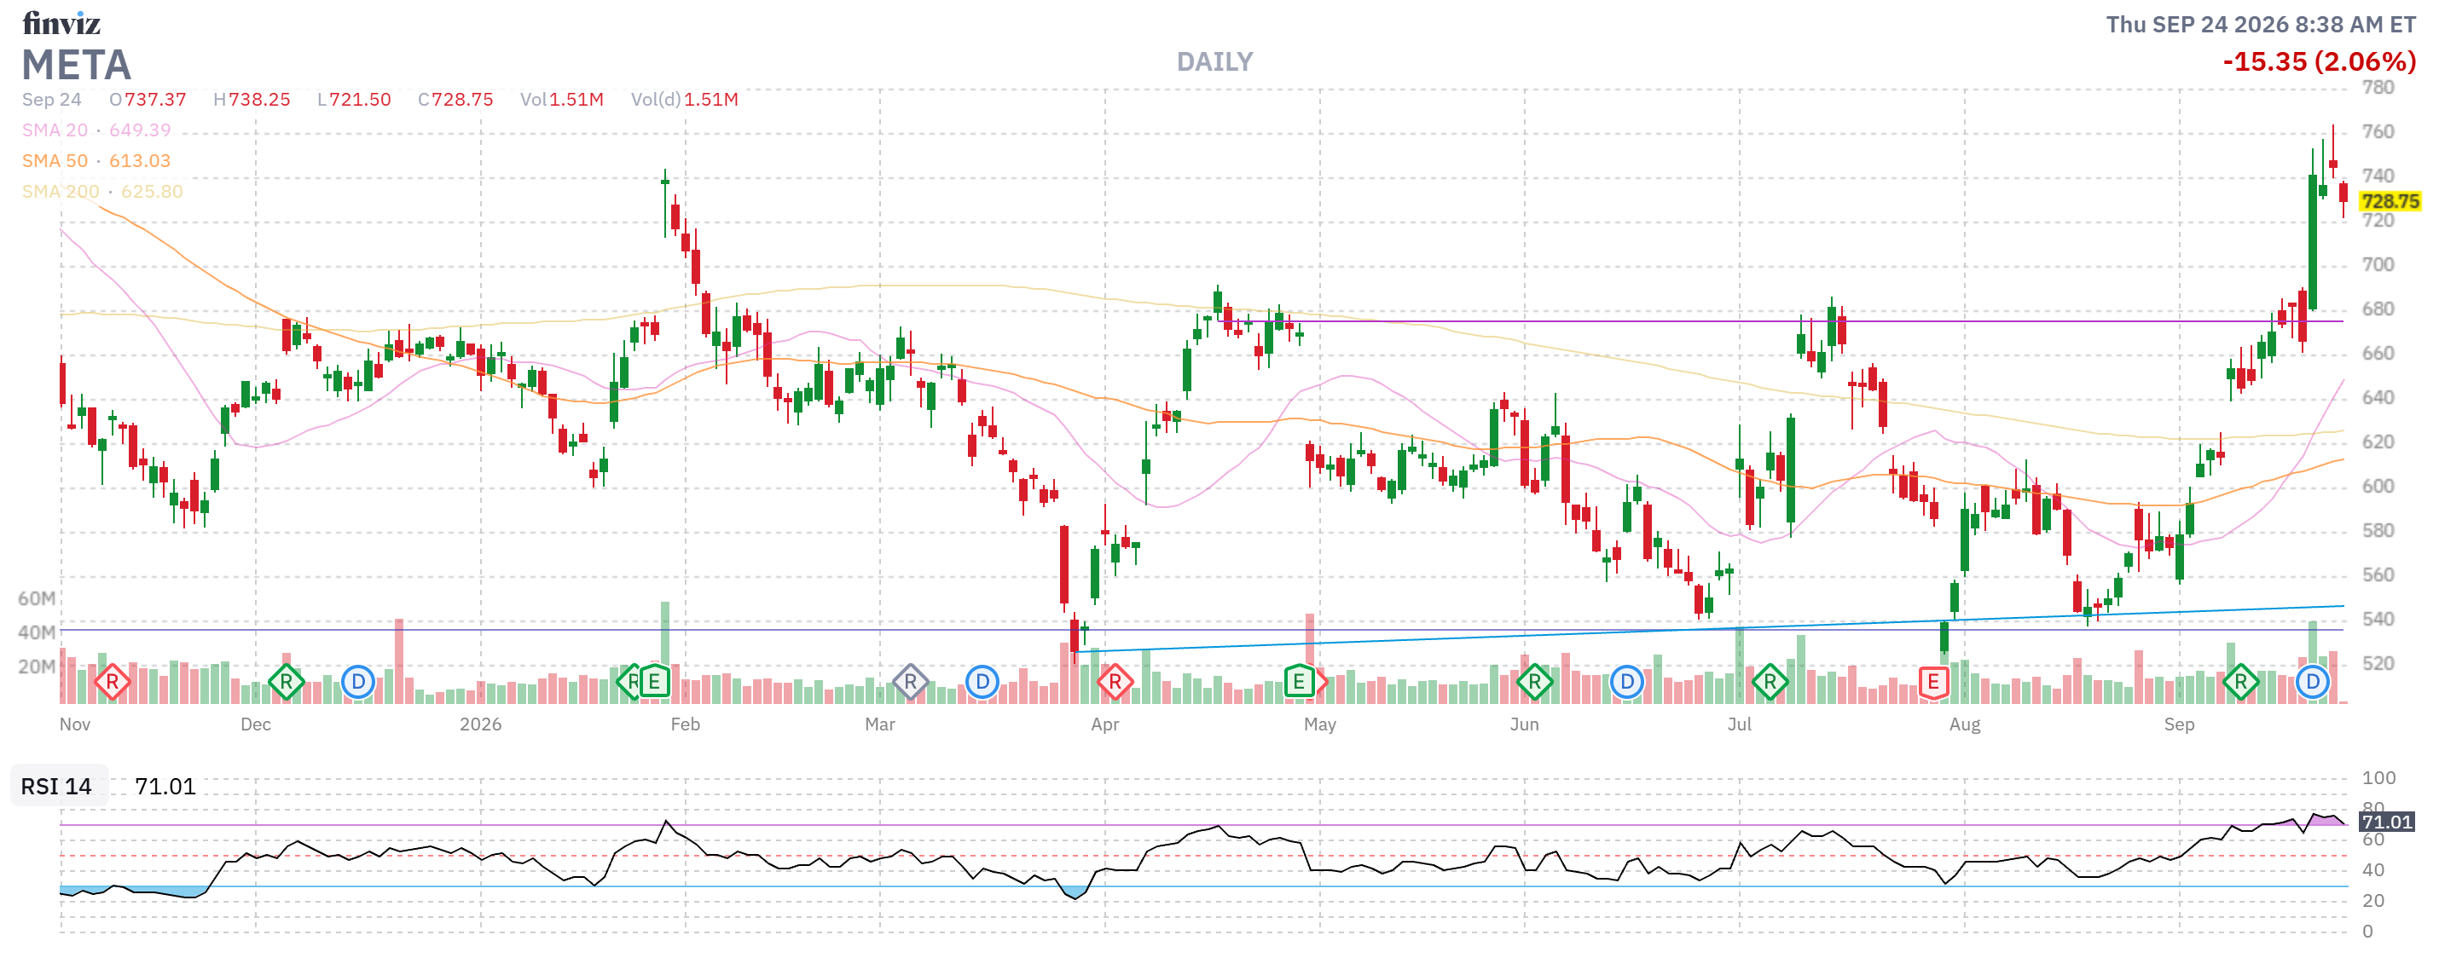Select the DAILY timeframe label
Image resolution: width=2439 pixels, height=958 pixels.
[1214, 62]
